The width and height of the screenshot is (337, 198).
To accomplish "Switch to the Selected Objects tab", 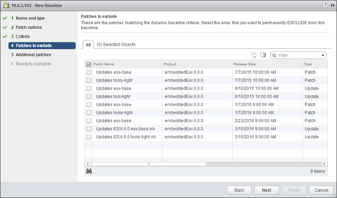I will [x=116, y=45].
